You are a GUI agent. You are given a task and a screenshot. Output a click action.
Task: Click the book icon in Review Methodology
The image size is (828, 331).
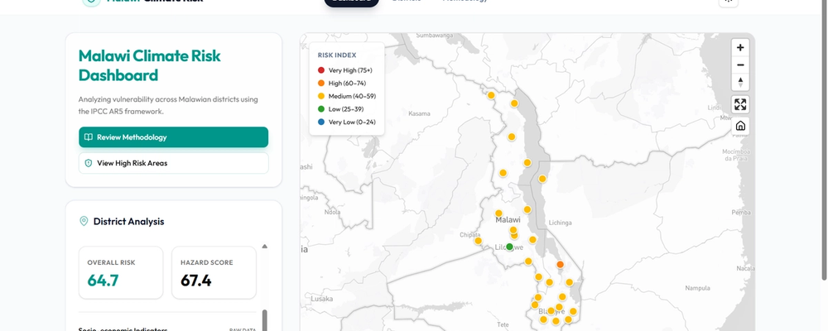[89, 137]
